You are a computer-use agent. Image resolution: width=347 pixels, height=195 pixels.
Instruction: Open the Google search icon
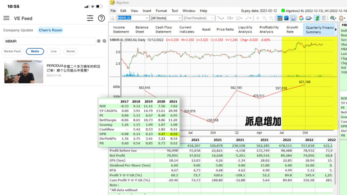[x=301, y=18]
